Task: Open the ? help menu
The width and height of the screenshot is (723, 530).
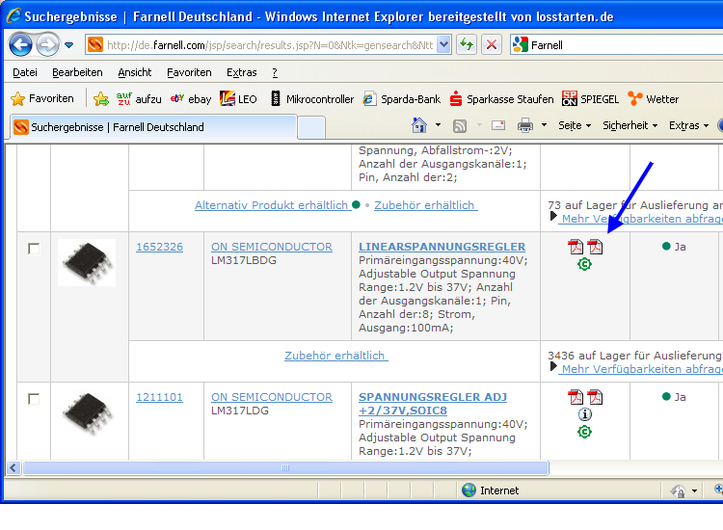Action: tap(275, 72)
